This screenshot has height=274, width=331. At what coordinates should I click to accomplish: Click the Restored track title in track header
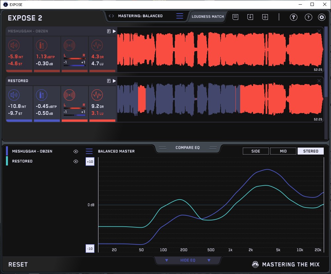[18, 81]
